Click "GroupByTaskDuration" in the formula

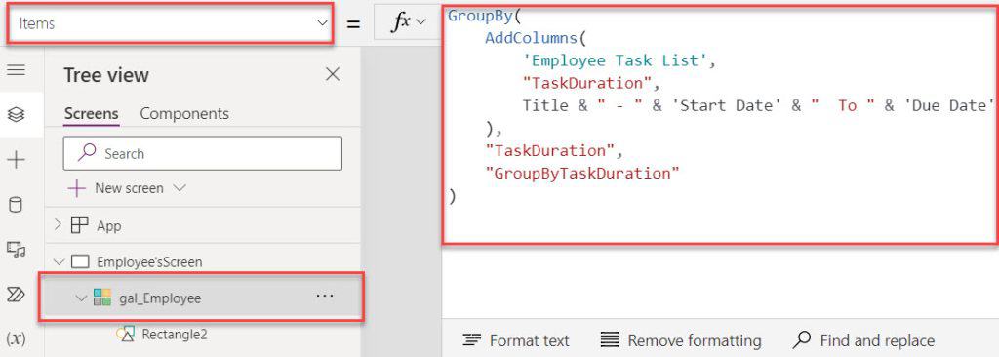point(582,173)
